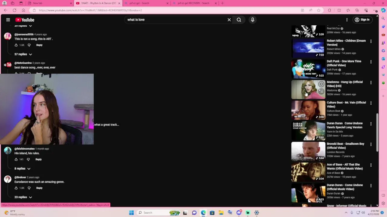This screenshot has height=217, width=387.
Task: Open Microsoft Store from taskbar
Action: tap(212, 213)
